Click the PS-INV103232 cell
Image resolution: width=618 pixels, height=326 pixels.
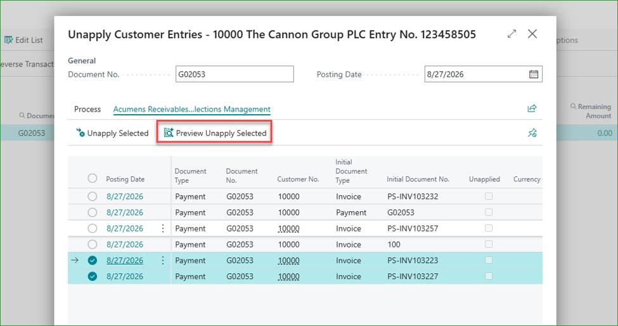pyautogui.click(x=412, y=197)
